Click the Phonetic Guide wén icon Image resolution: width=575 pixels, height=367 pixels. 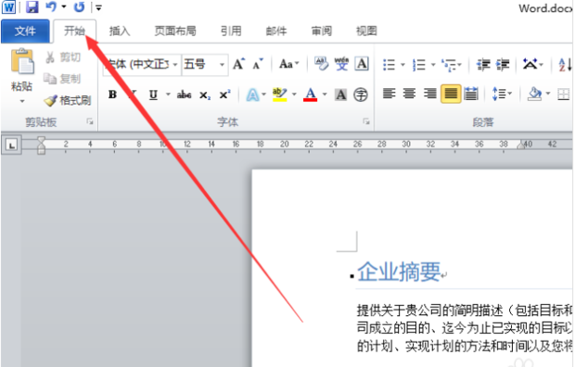tap(341, 64)
